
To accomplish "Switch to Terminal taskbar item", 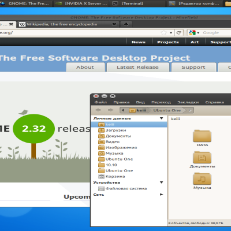I will coord(137,3).
